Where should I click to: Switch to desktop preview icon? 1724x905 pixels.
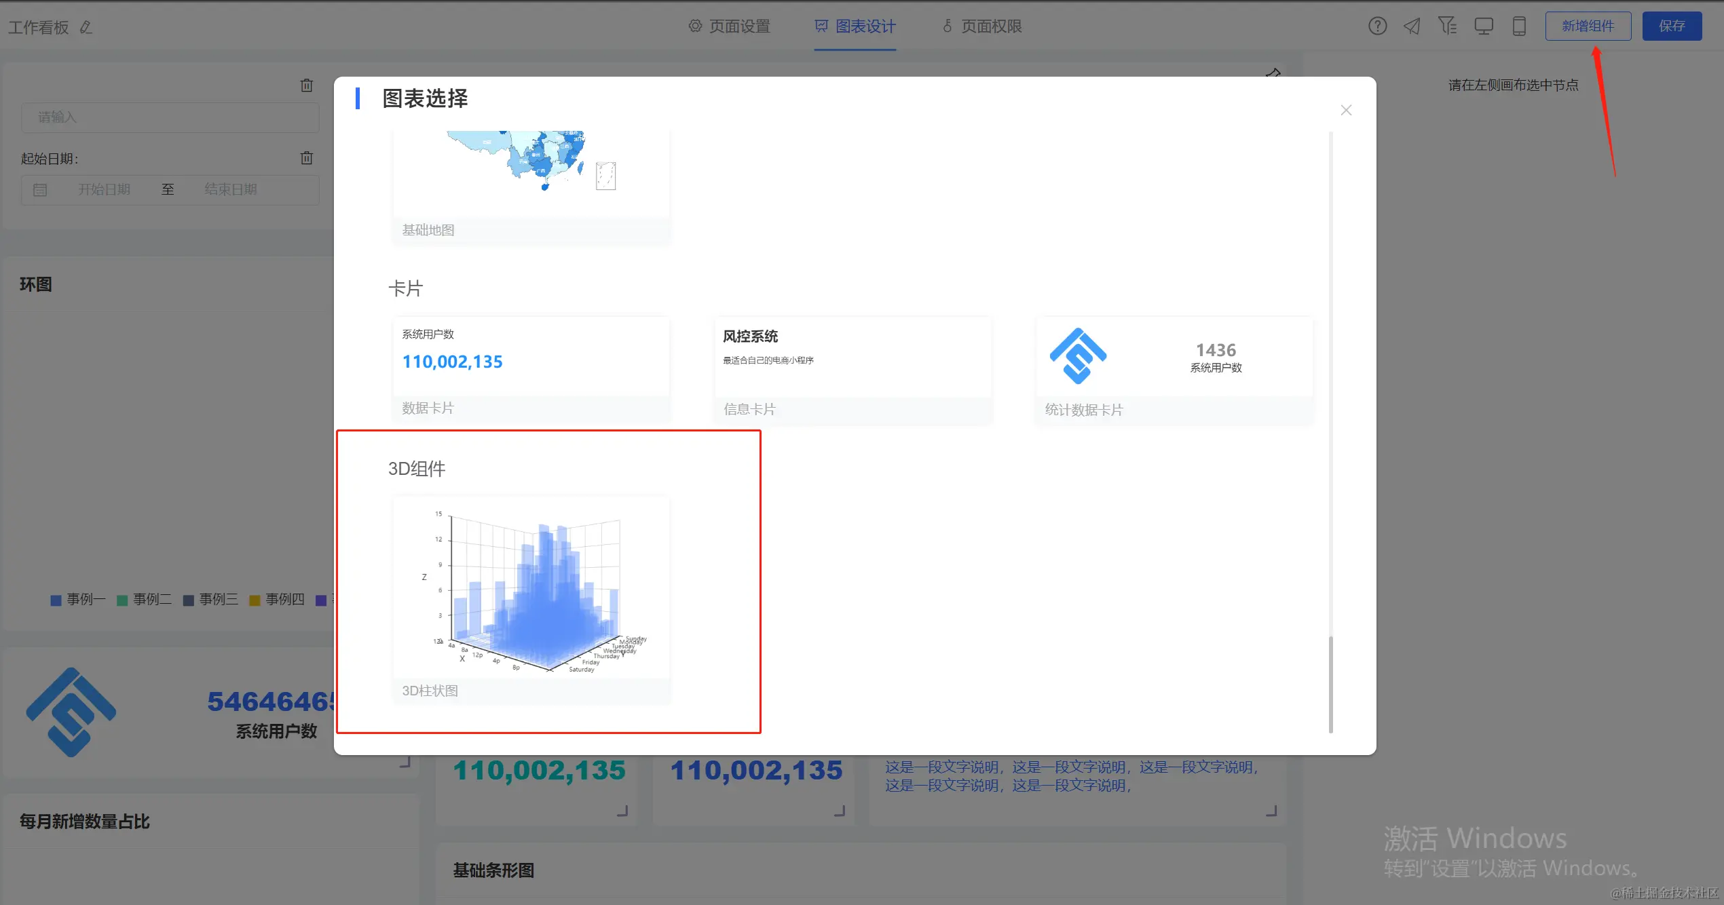1484,26
